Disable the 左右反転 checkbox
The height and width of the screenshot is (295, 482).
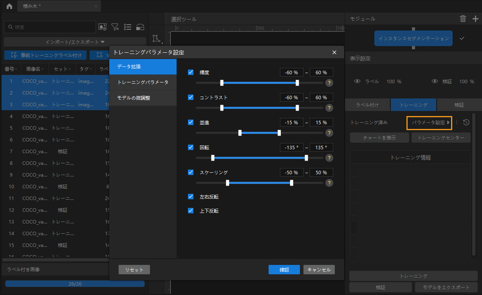191,197
